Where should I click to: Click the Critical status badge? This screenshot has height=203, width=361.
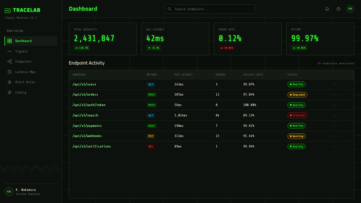click(x=297, y=115)
